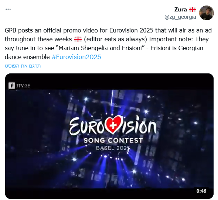Image resolution: width=218 pixels, height=200 pixels.
Task: Click the "dance ensemble" words in tweet
Action: click(27, 57)
